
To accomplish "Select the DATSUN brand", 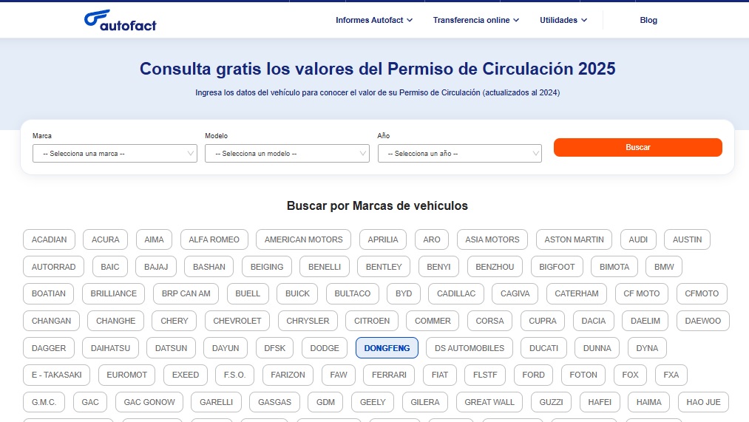I will point(171,348).
